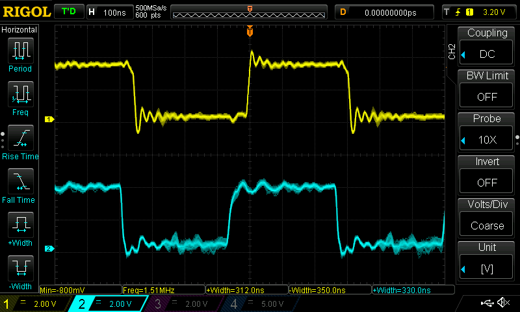
Task: Click the trigger source channel 1 badge
Action: (x=469, y=12)
